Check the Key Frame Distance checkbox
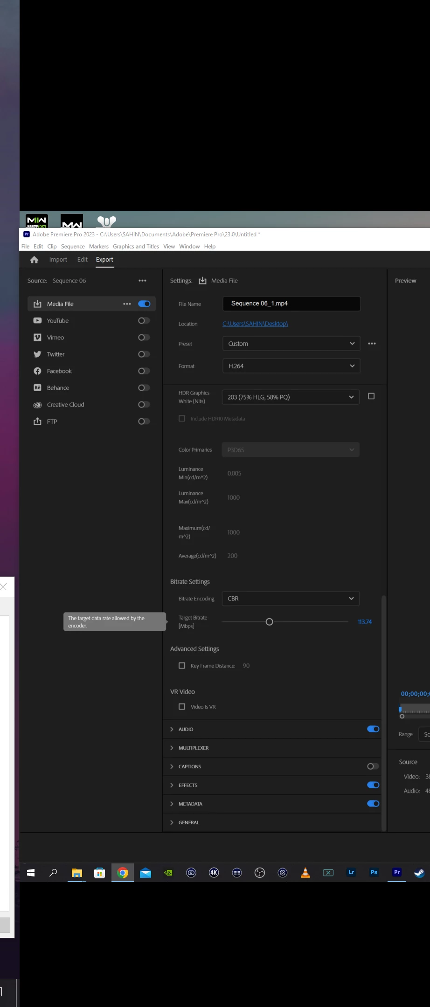430x1007 pixels. [182, 666]
